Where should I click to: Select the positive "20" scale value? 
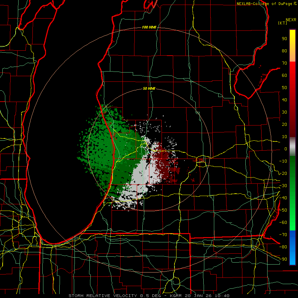tap(284, 124)
